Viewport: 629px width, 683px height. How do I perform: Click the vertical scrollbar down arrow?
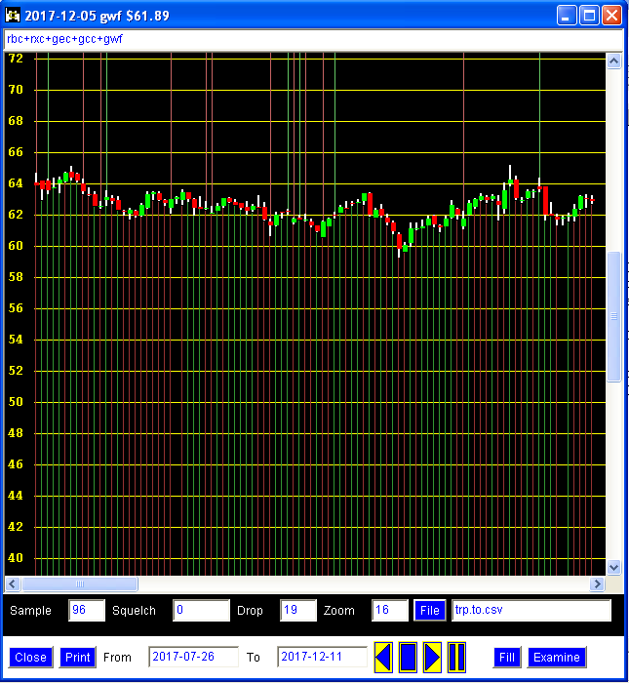click(x=613, y=567)
